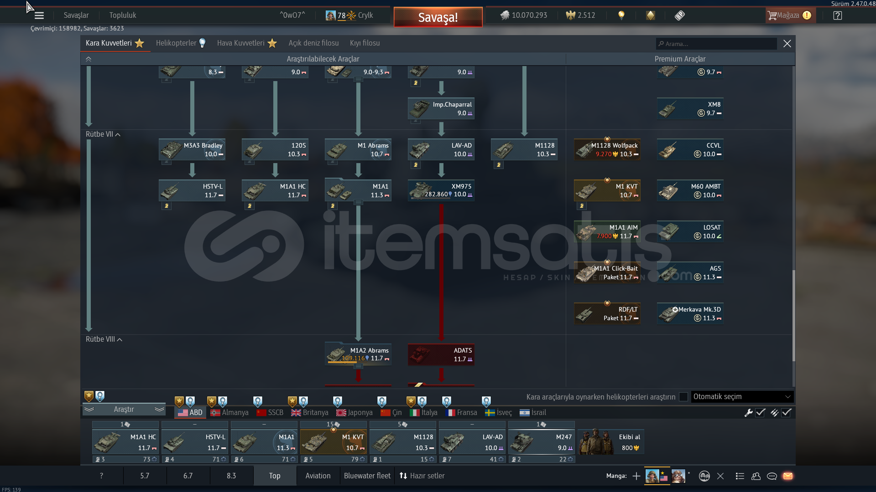
Task: Open Hazır setler presets
Action: [x=422, y=476]
